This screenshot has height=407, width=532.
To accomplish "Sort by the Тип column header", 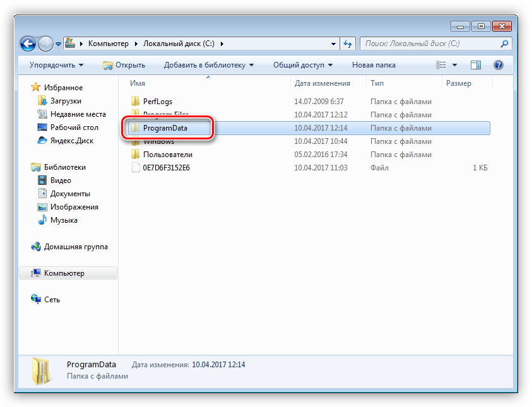I will [377, 83].
